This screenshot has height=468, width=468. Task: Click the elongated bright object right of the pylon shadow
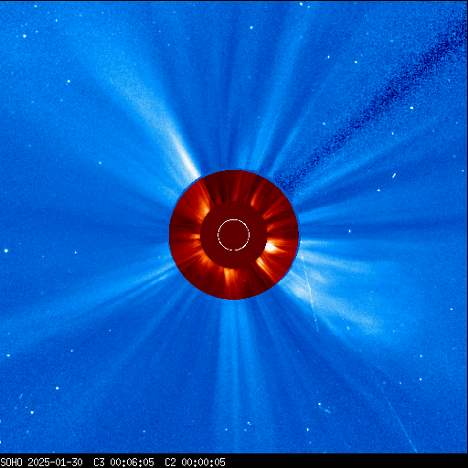click(394, 175)
